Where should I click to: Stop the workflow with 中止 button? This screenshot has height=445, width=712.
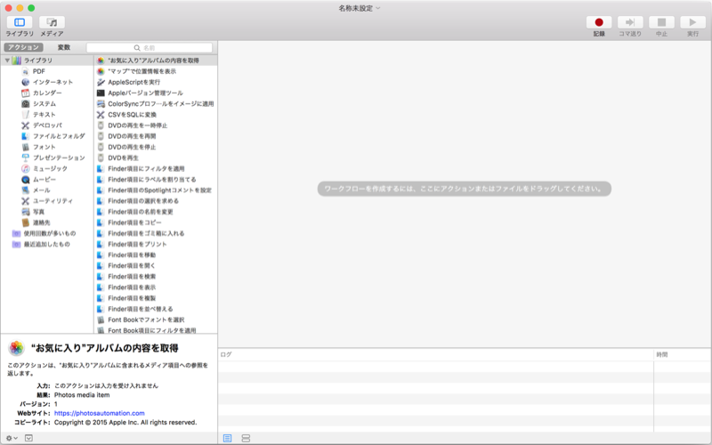(x=661, y=22)
